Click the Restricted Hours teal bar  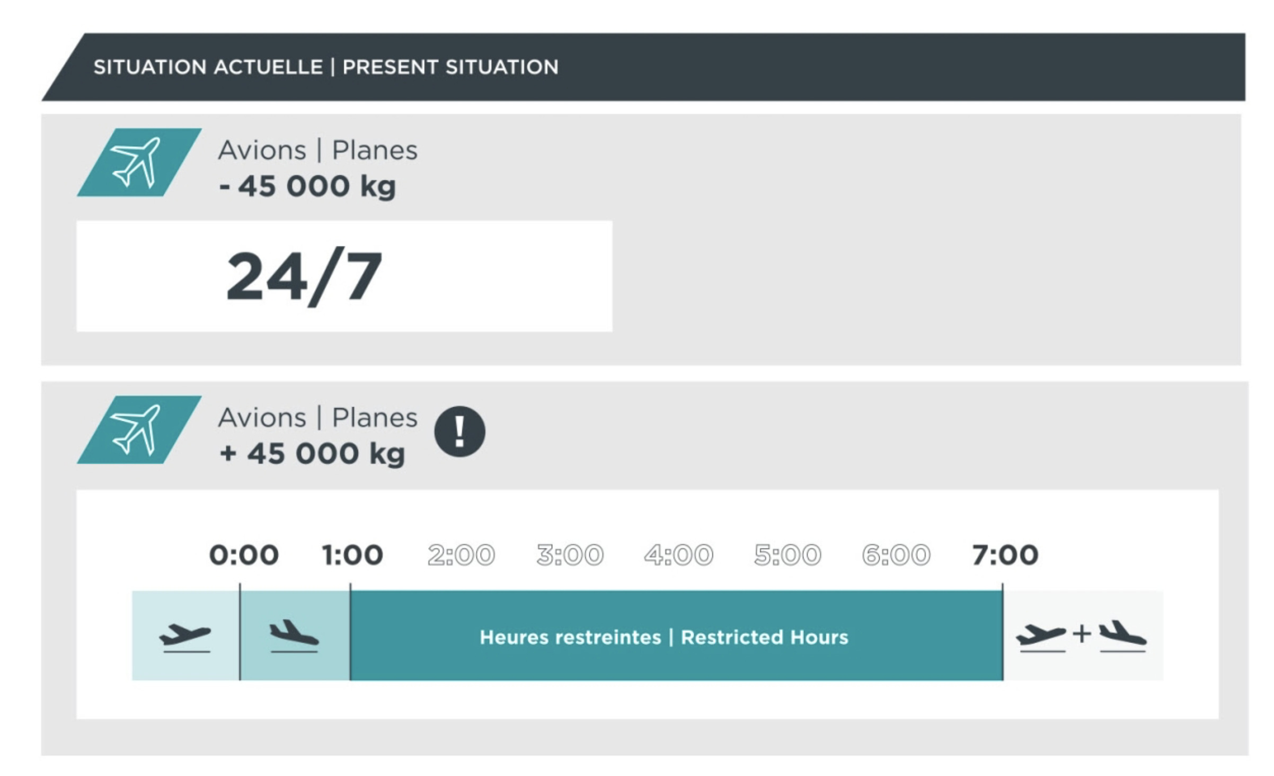(x=677, y=636)
